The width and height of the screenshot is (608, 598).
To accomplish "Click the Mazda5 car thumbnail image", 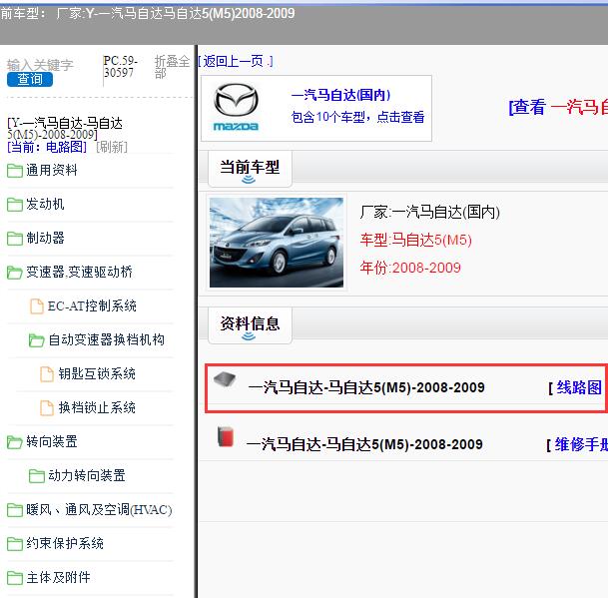I will (x=277, y=243).
